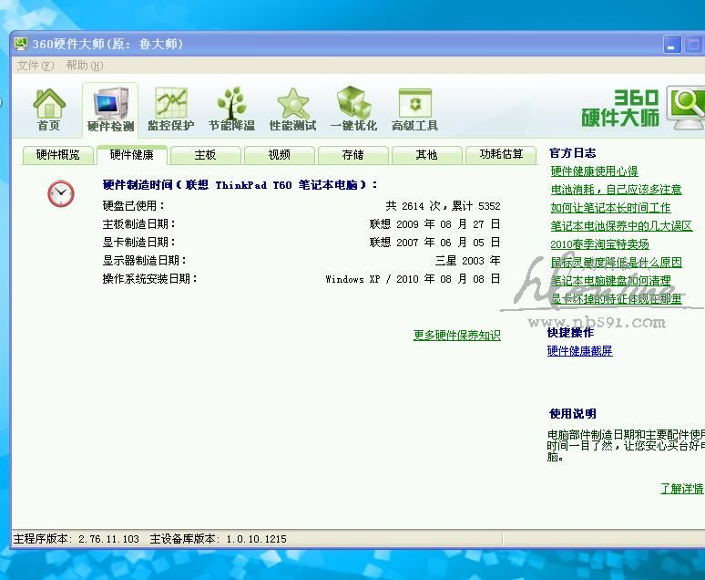Image resolution: width=705 pixels, height=580 pixels.
Task: Switch to the 硬件概览 tab
Action: tap(58, 155)
